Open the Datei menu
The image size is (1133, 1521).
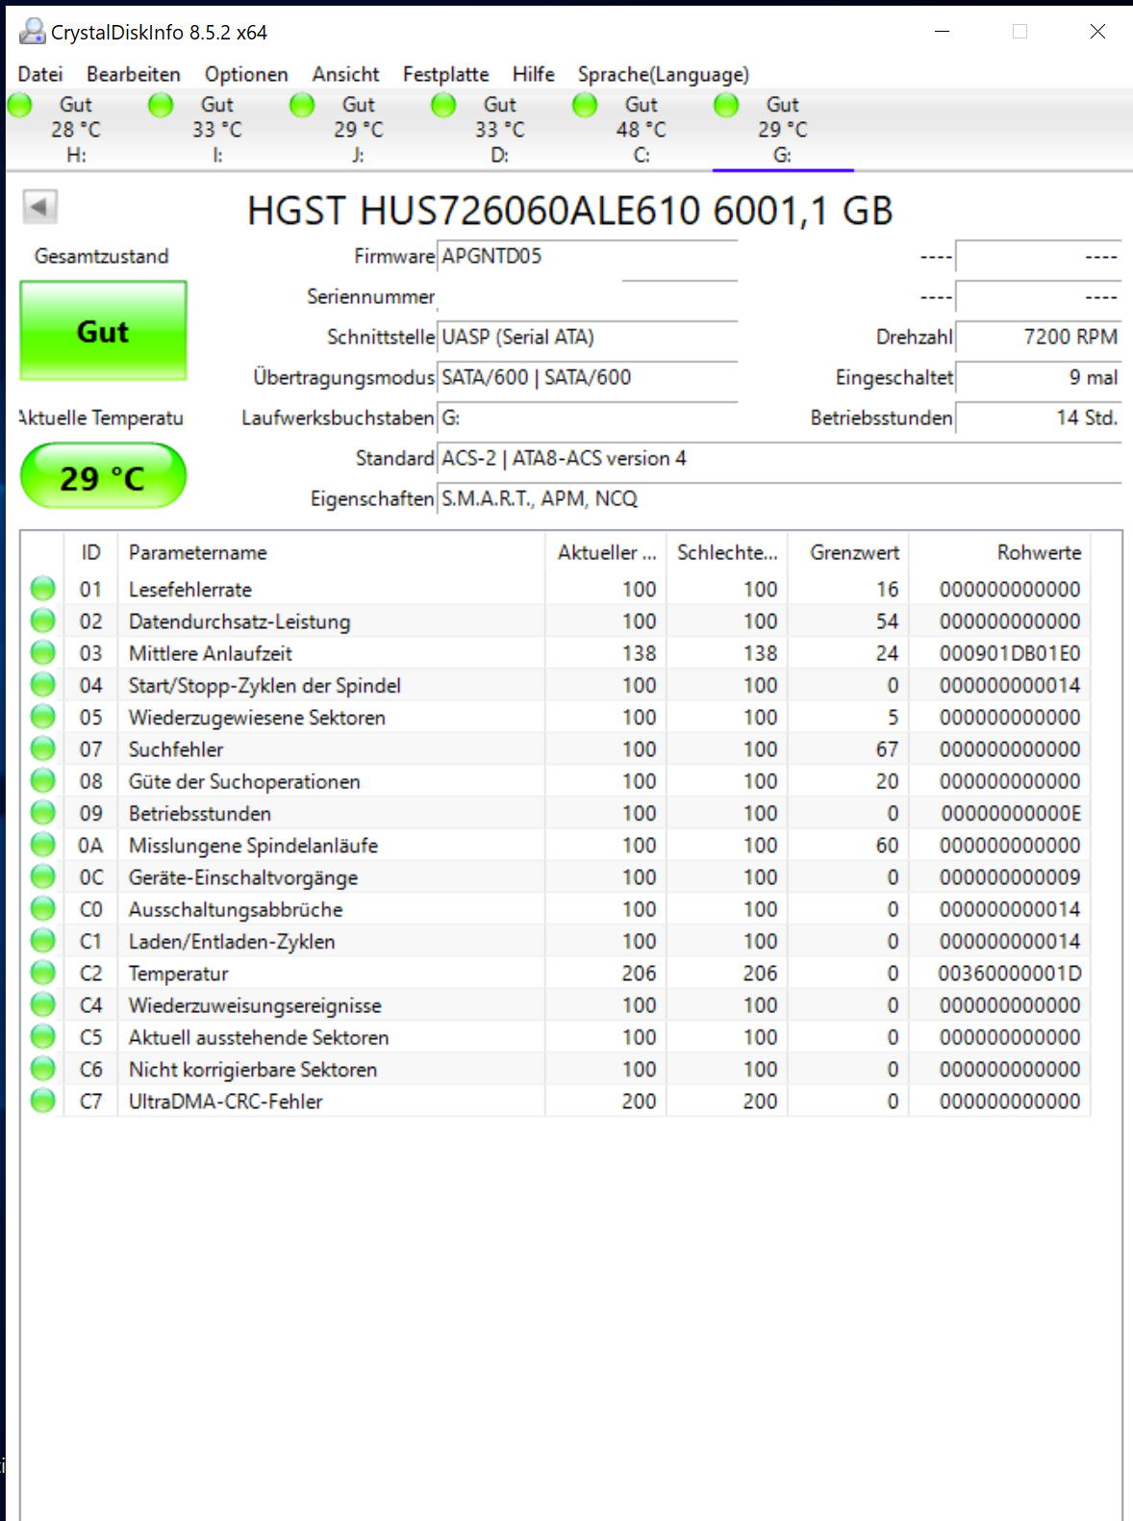[40, 74]
